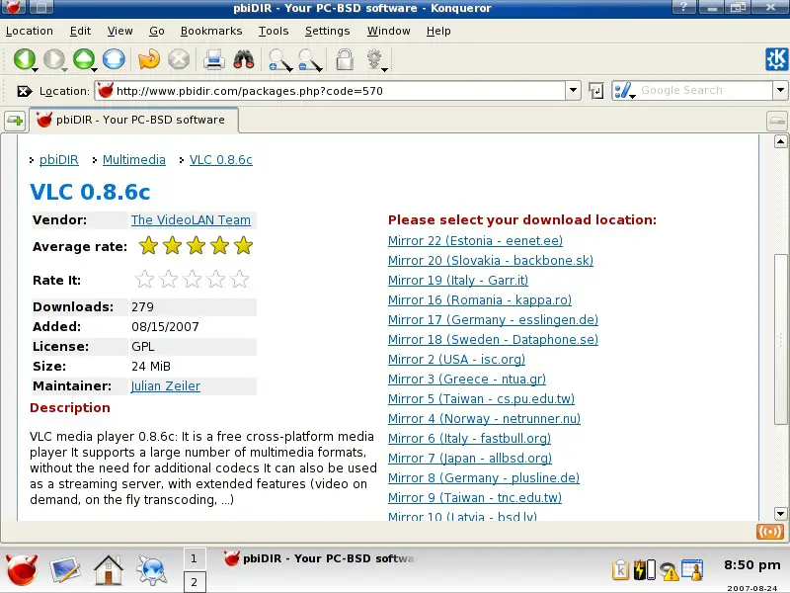790x593 pixels.
Task: Click the Go button beside the location bar
Action: point(596,91)
